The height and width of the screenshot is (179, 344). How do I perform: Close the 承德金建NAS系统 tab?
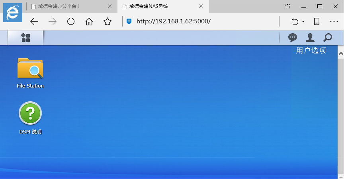click(201, 6)
